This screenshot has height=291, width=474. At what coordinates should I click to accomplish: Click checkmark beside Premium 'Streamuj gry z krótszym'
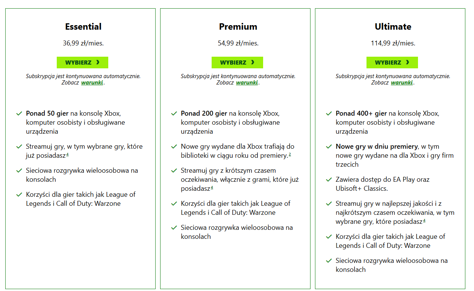[174, 170]
